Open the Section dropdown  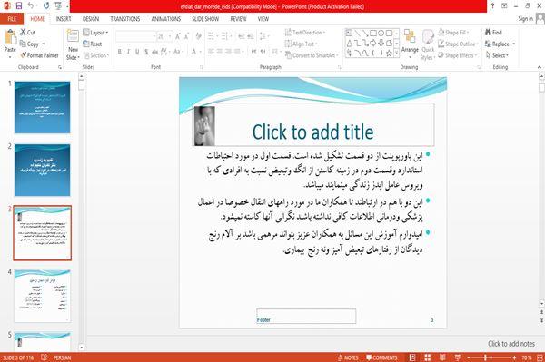[x=96, y=55]
